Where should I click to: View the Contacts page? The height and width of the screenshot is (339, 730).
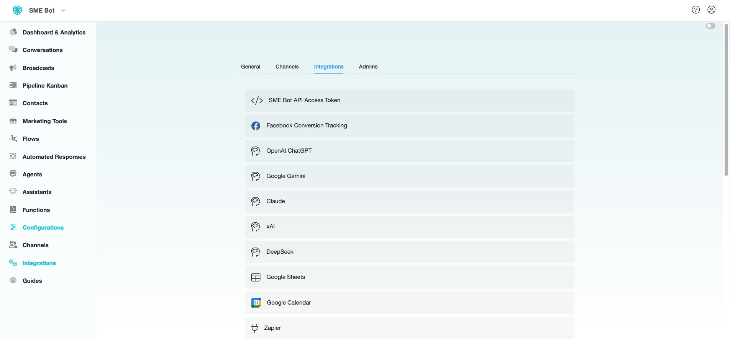pos(35,103)
